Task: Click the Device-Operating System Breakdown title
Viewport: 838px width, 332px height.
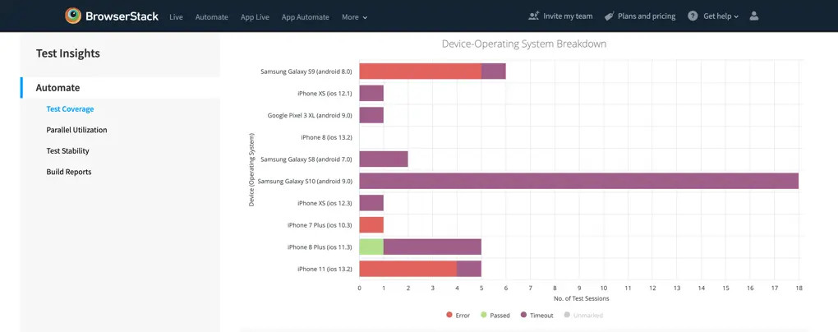Action: pyautogui.click(x=524, y=44)
